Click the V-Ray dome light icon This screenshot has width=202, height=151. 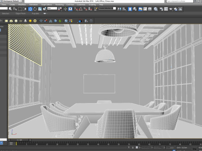pyautogui.click(x=11, y=21)
